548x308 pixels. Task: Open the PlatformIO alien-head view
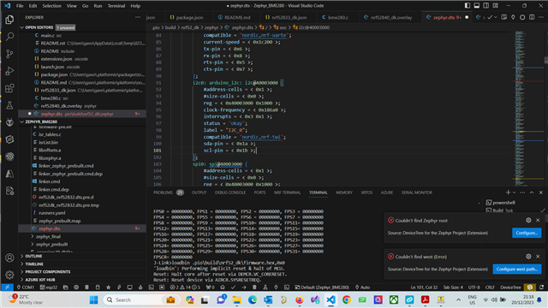tap(9, 122)
